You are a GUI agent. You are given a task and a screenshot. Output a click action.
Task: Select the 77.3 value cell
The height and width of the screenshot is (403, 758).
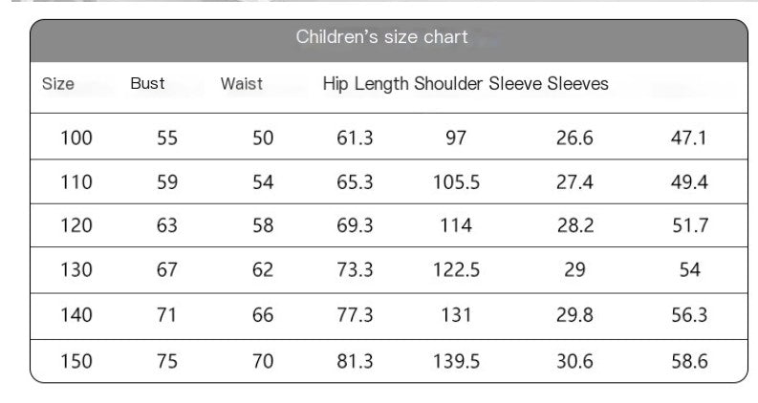point(355,315)
